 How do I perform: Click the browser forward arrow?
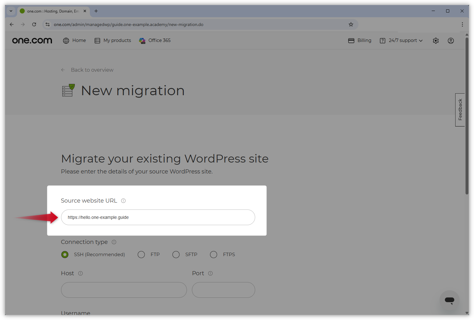tap(23, 24)
